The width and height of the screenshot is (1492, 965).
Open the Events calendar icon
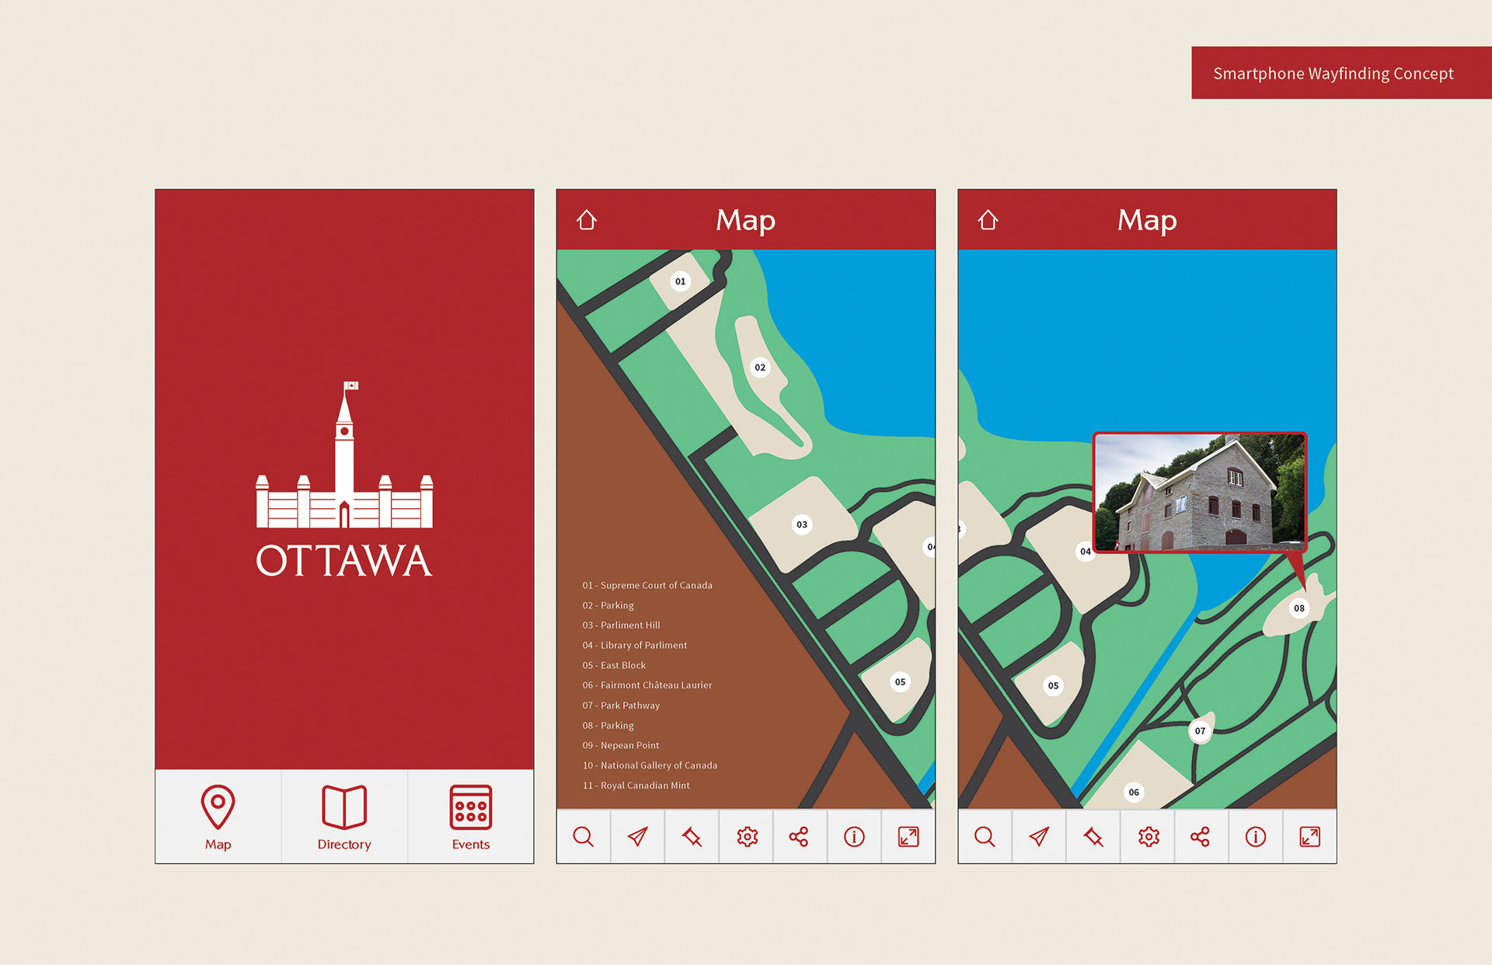[x=470, y=808]
